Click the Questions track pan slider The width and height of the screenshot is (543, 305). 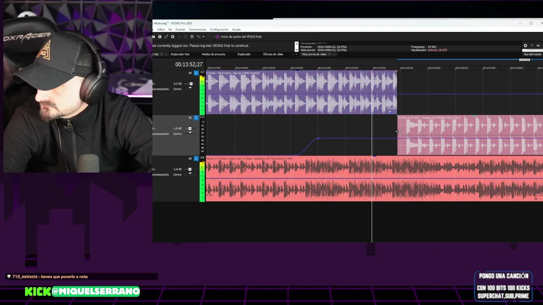point(190,174)
